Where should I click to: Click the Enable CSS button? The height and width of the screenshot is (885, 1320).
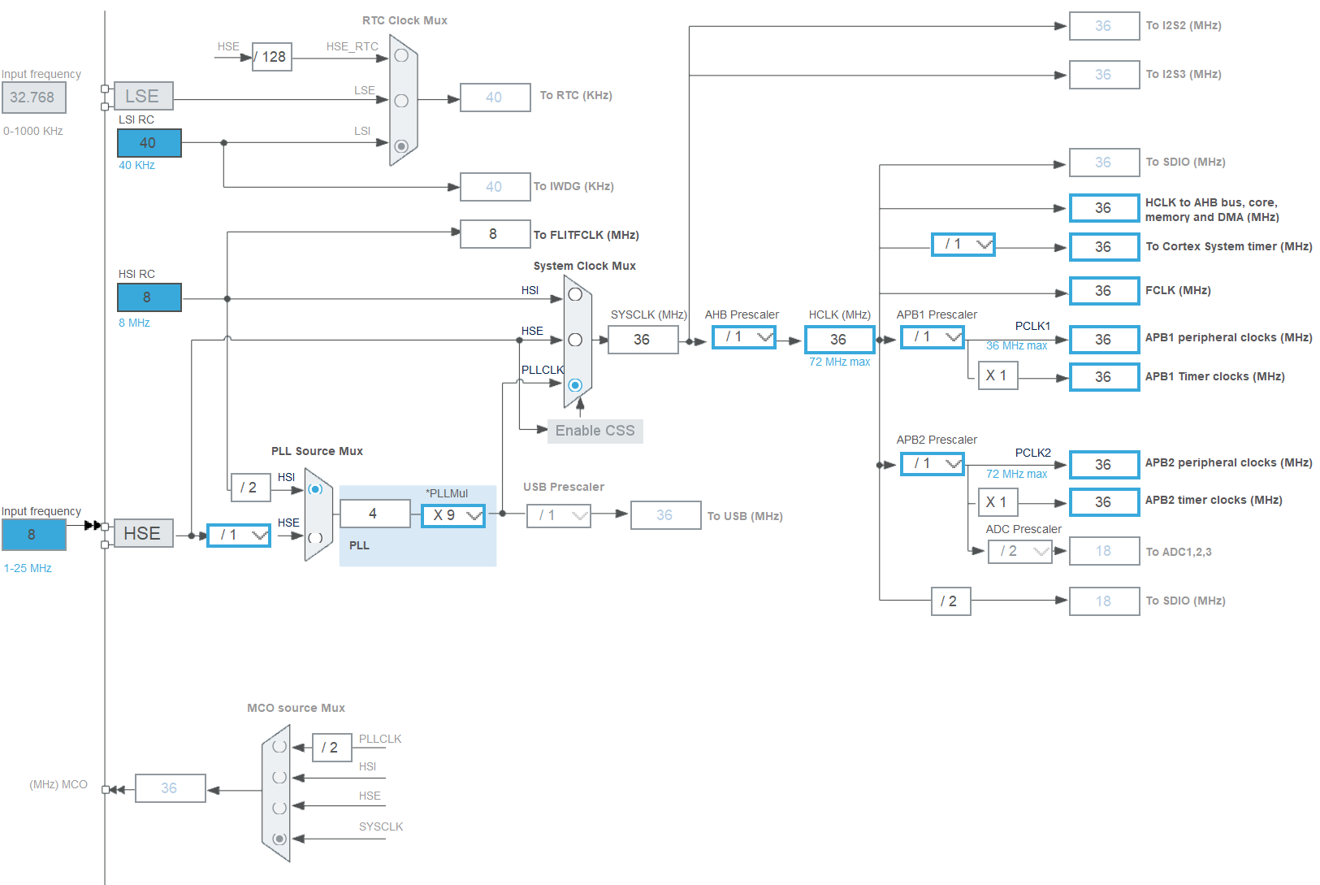[x=595, y=431]
